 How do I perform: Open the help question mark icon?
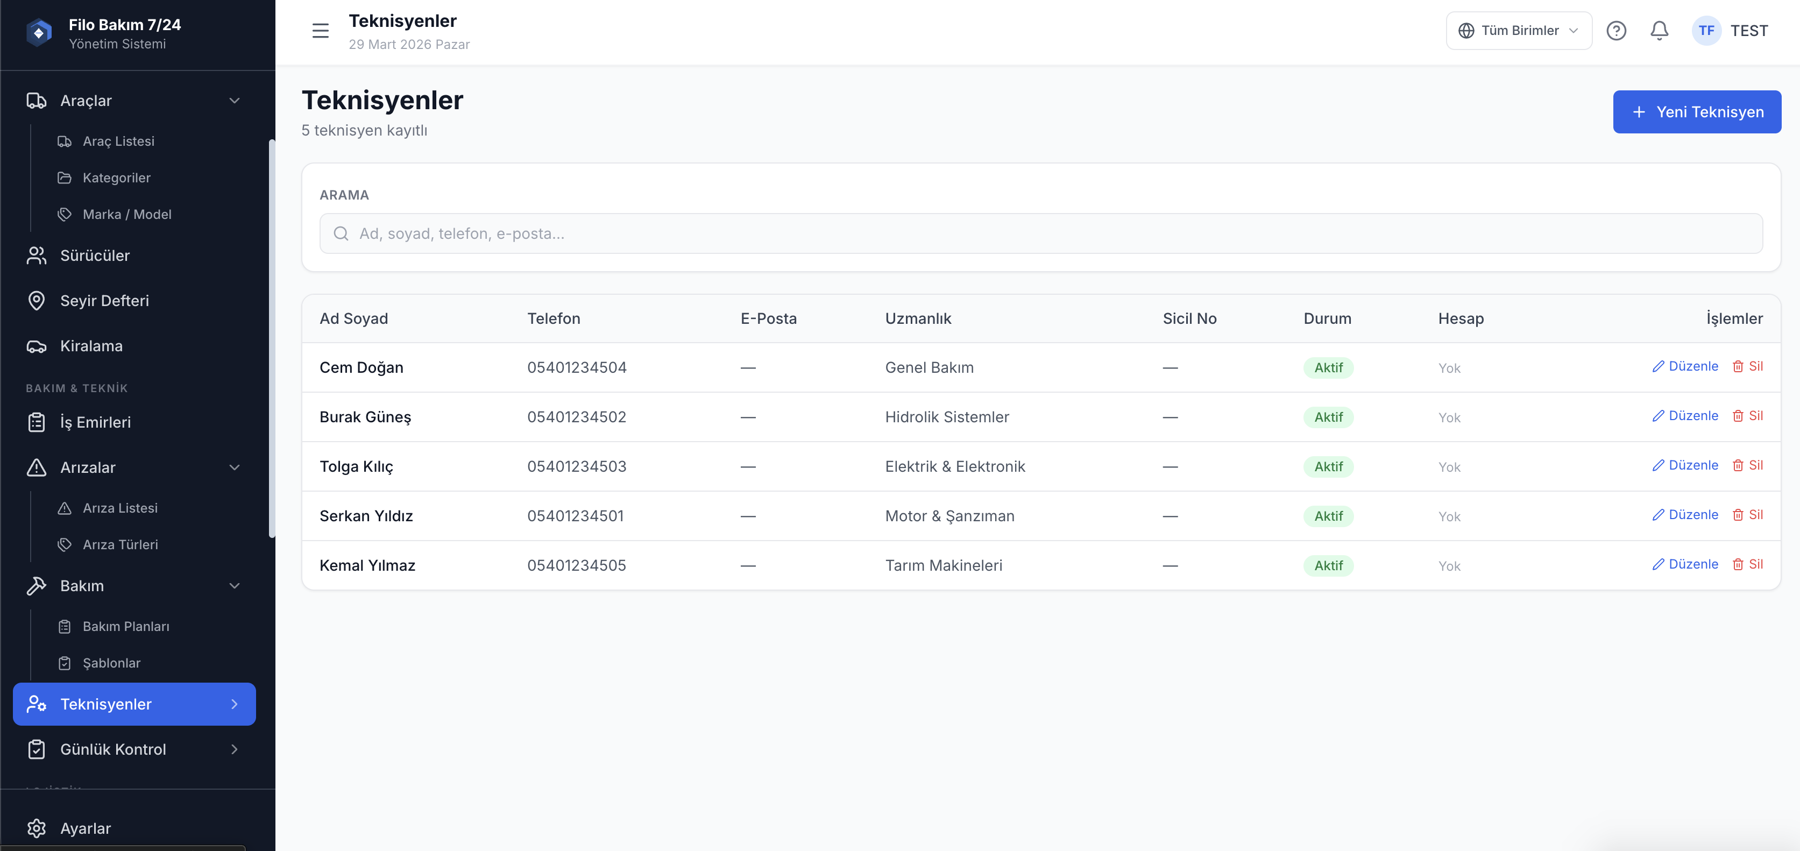click(1615, 31)
